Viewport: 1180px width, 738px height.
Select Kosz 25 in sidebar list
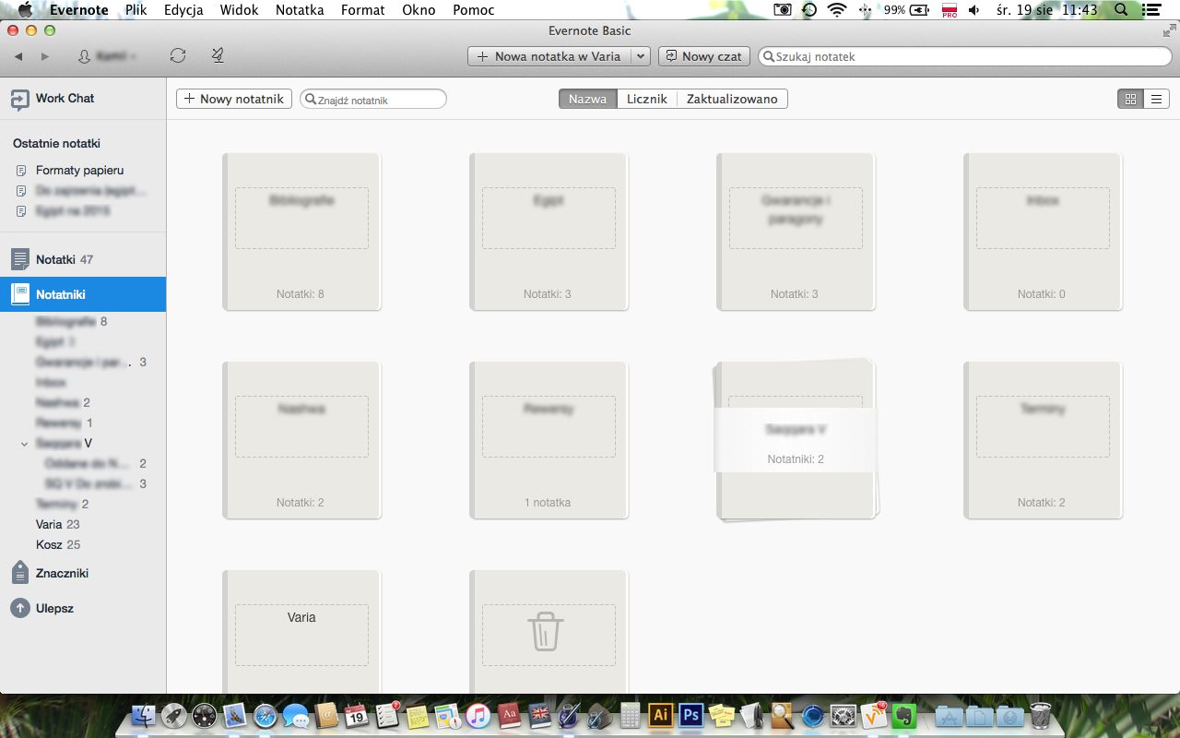58,544
